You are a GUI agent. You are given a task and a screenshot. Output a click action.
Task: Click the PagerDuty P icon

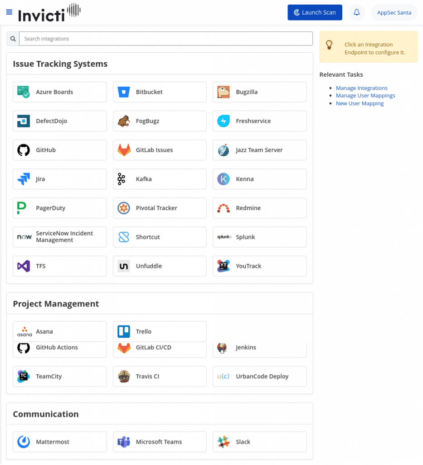(x=22, y=208)
